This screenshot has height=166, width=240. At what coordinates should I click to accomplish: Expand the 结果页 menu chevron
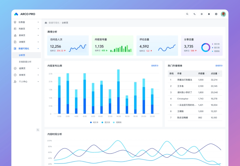(38, 68)
